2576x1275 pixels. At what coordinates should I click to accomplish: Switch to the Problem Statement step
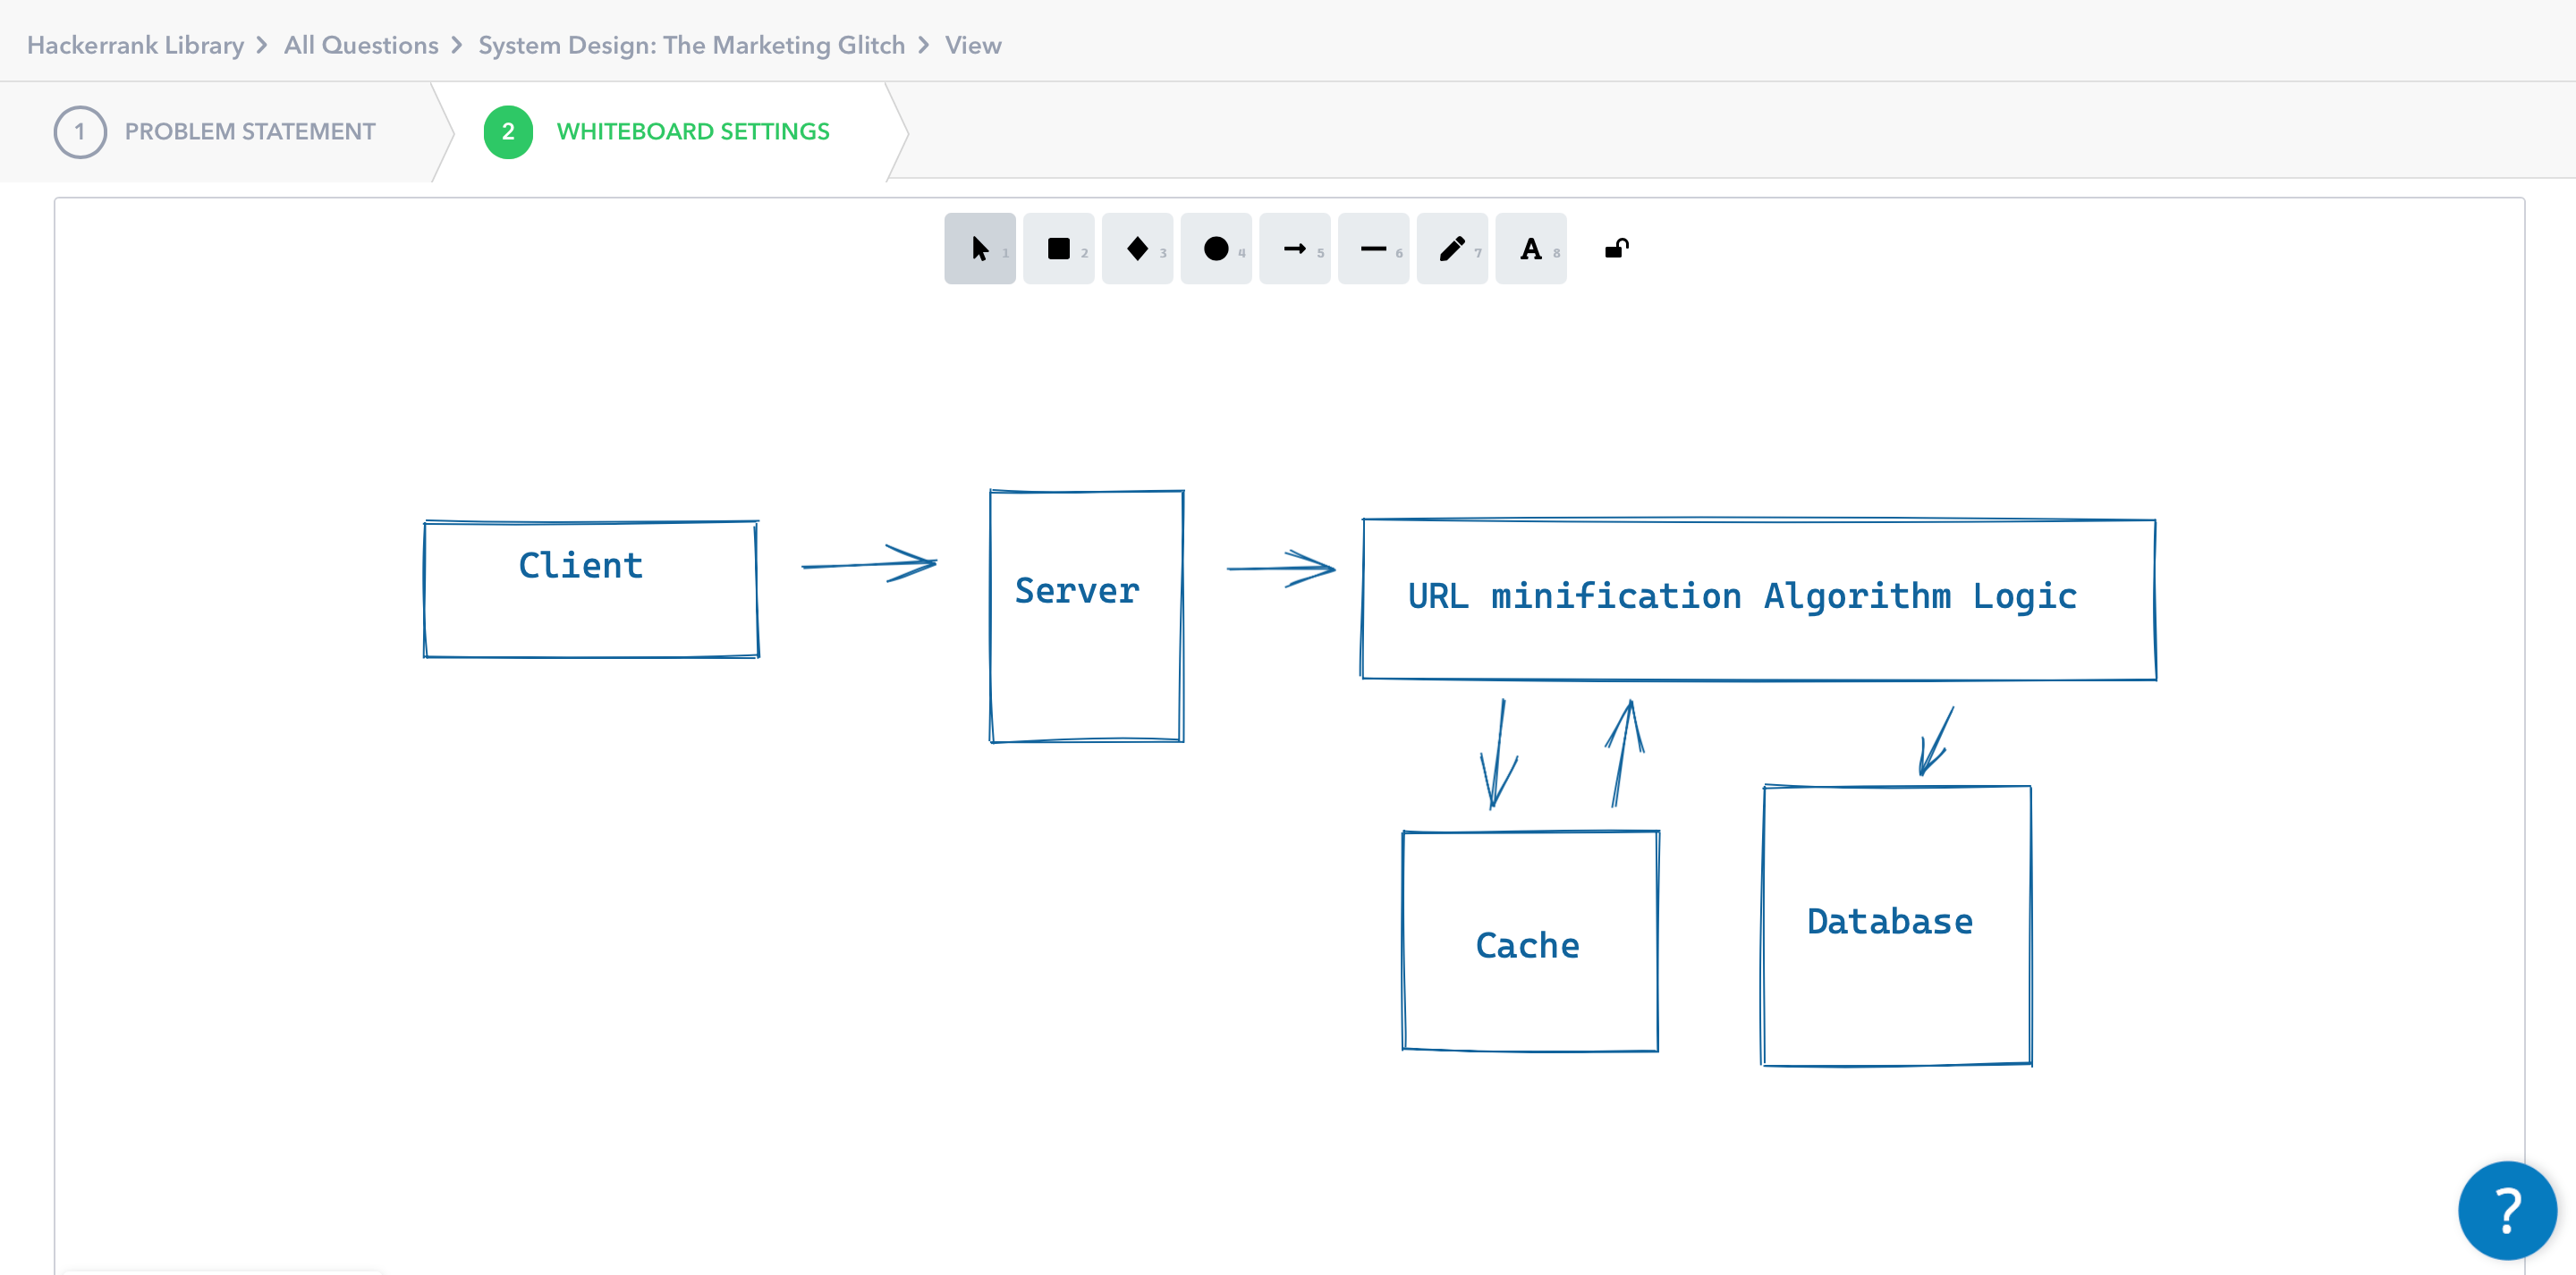pos(249,131)
